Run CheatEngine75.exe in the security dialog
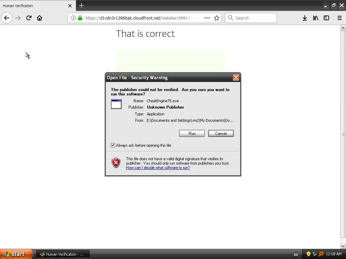Viewport: 346px width, 259px height. pos(192,134)
